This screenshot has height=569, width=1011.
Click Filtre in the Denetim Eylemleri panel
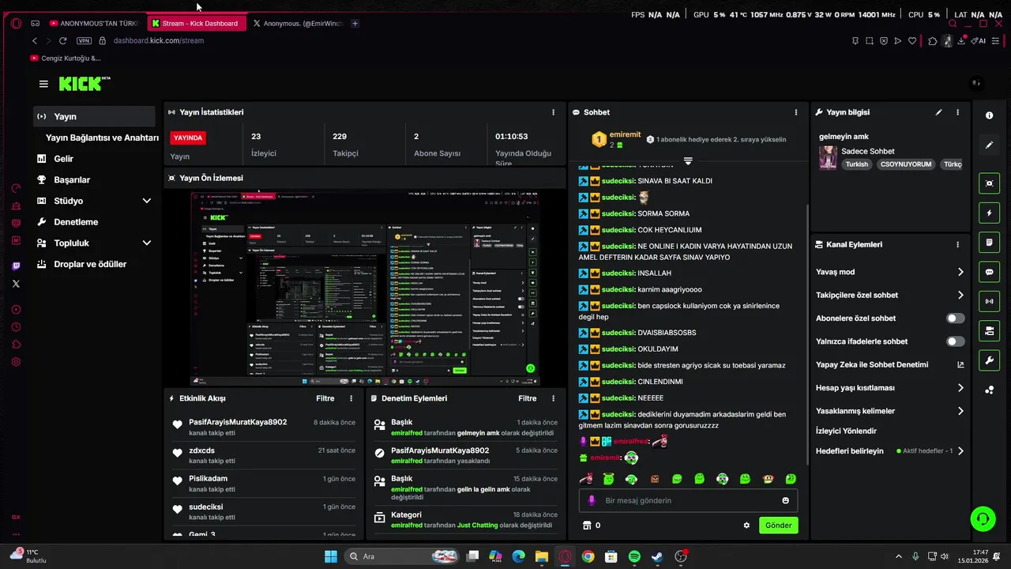coord(528,398)
